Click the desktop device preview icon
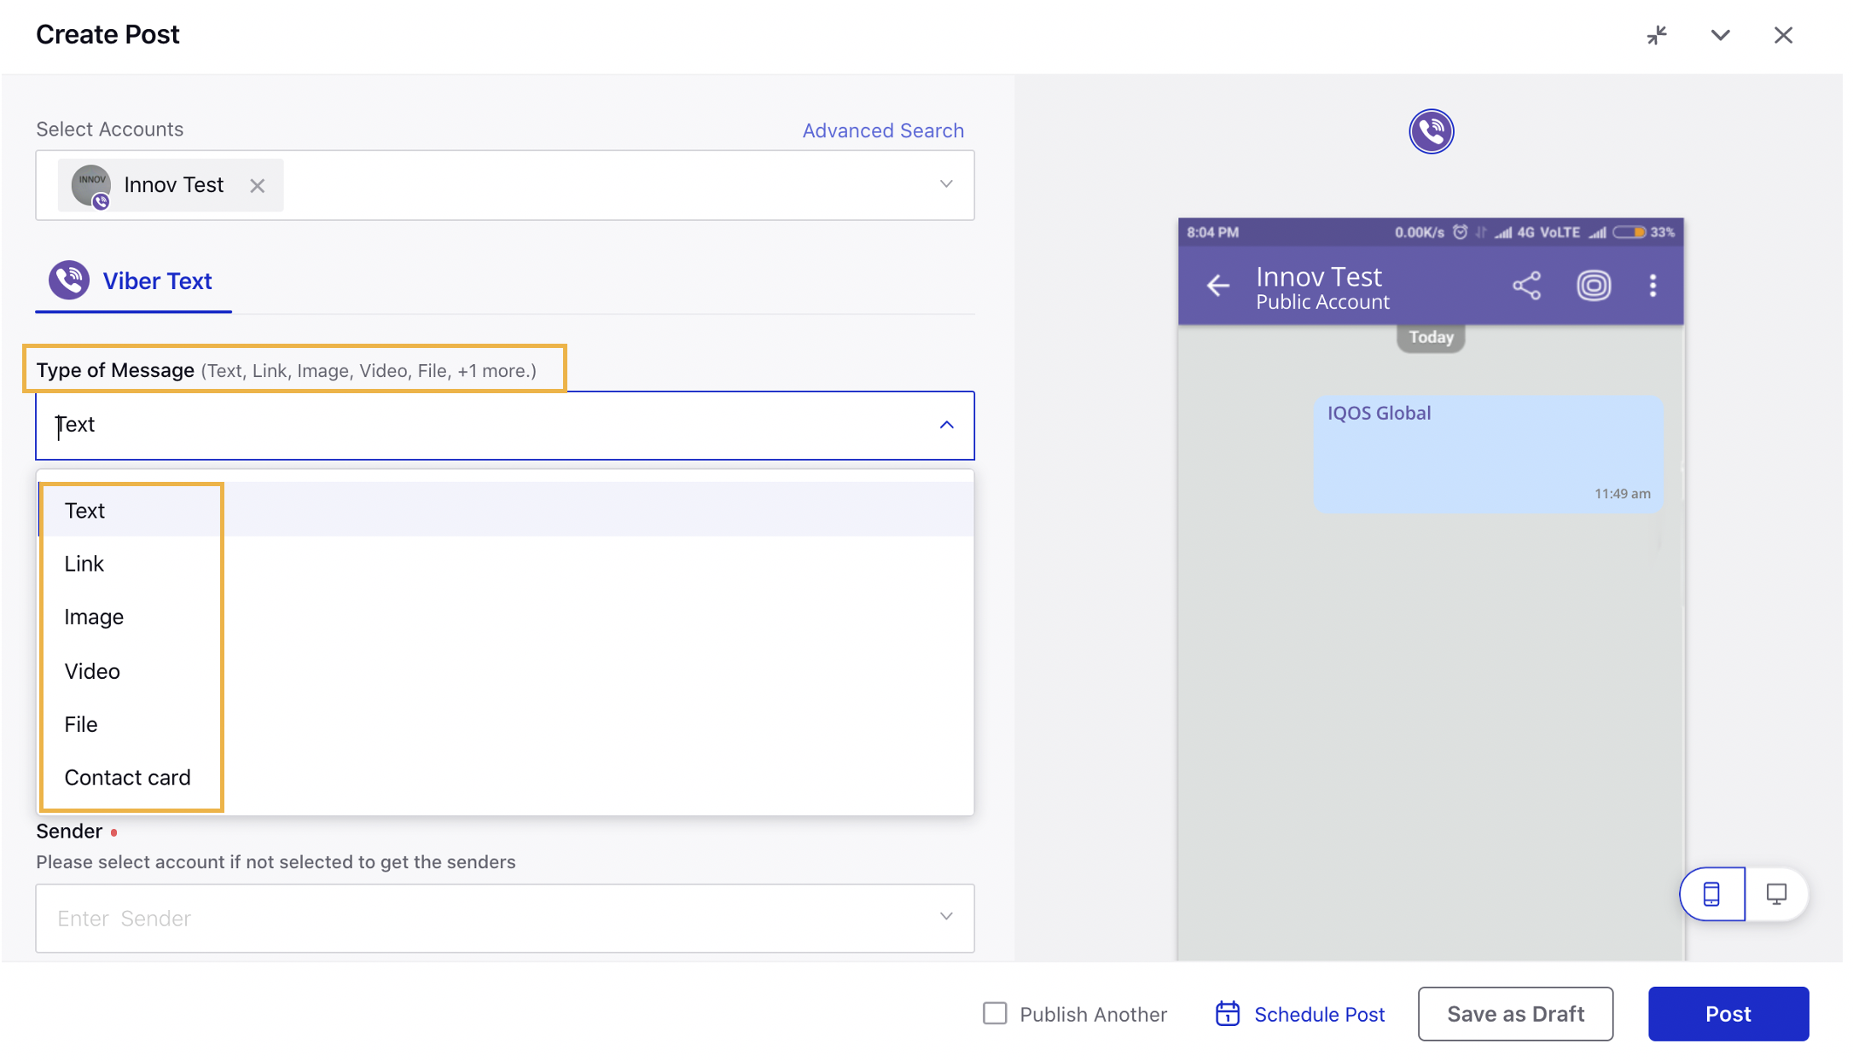Image resolution: width=1853 pixels, height=1061 pixels. pos(1775,893)
